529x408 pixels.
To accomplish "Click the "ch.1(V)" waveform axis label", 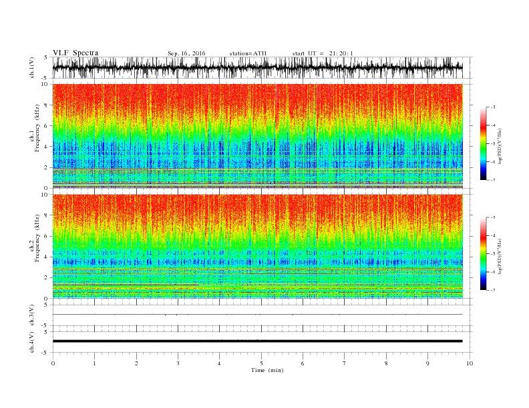I will 32,67.
